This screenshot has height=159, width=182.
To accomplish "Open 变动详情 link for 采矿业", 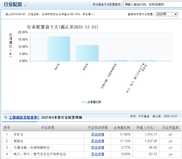I will (x=97, y=134).
